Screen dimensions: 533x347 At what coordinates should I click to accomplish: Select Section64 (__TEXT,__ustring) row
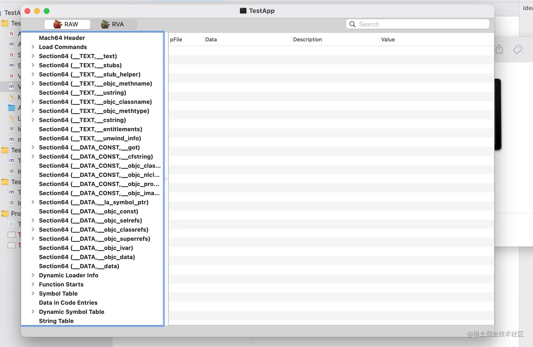92,93
